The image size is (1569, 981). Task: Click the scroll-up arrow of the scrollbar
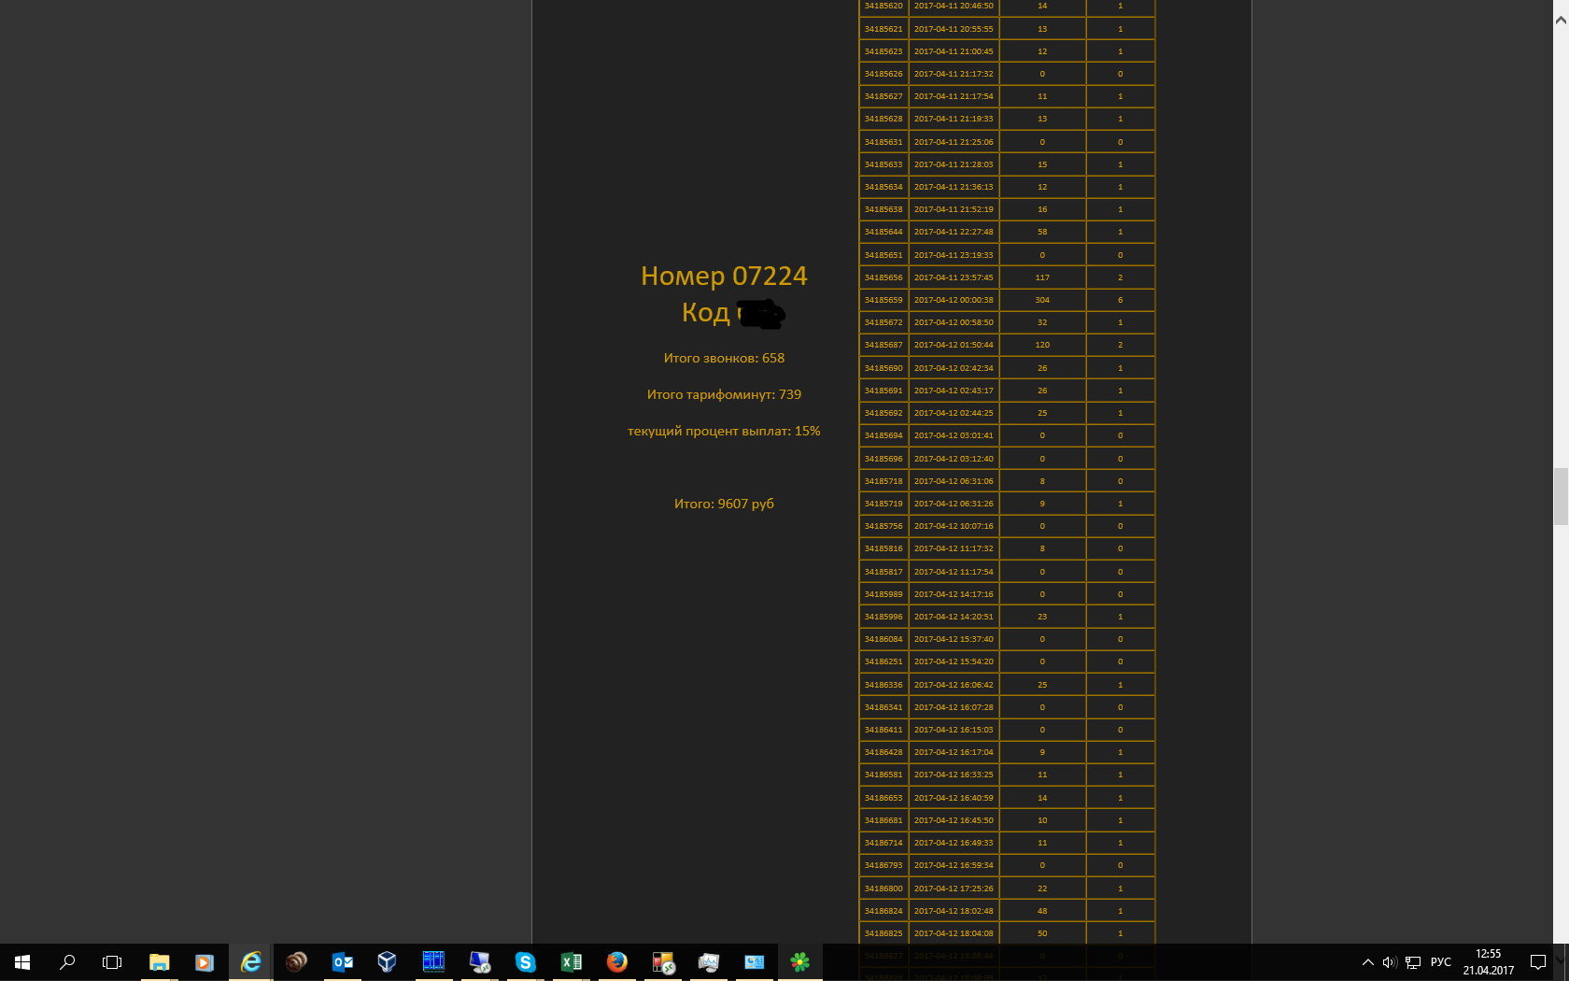[x=1561, y=21]
